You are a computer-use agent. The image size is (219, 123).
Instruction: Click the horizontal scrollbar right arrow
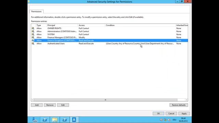coord(186,100)
